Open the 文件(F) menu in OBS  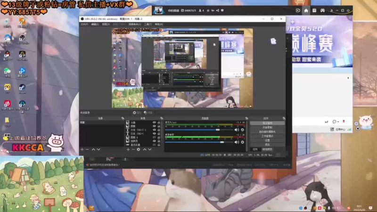click(x=84, y=24)
